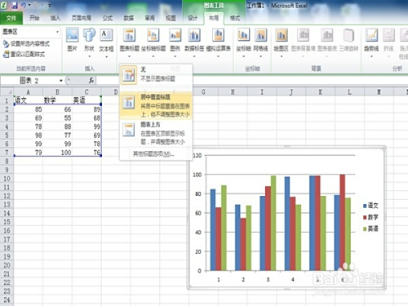Click cell B7 with value 100
Image resolution: width=408 pixels, height=306 pixels.
[57, 153]
